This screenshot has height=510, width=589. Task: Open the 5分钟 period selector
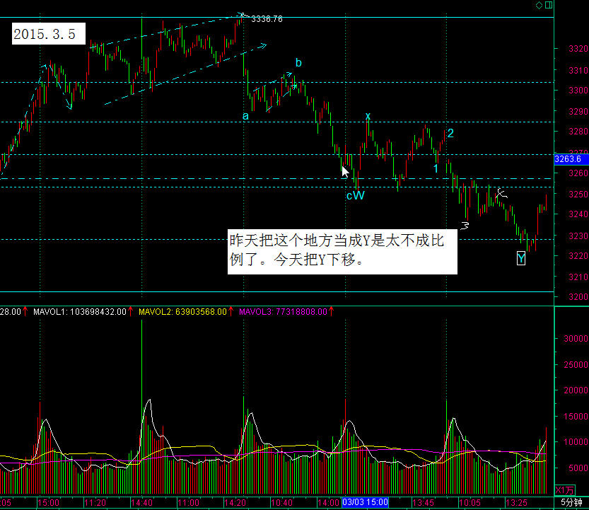click(x=573, y=502)
